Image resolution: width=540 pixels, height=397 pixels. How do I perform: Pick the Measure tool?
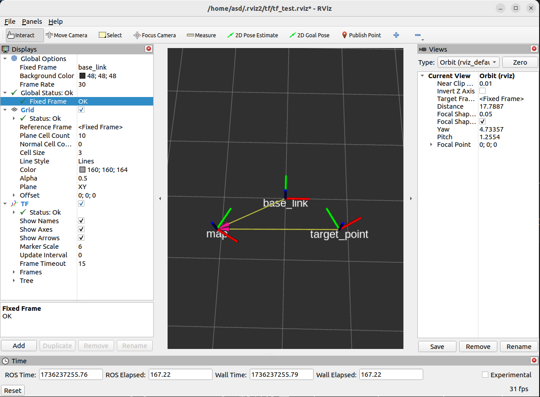click(201, 35)
